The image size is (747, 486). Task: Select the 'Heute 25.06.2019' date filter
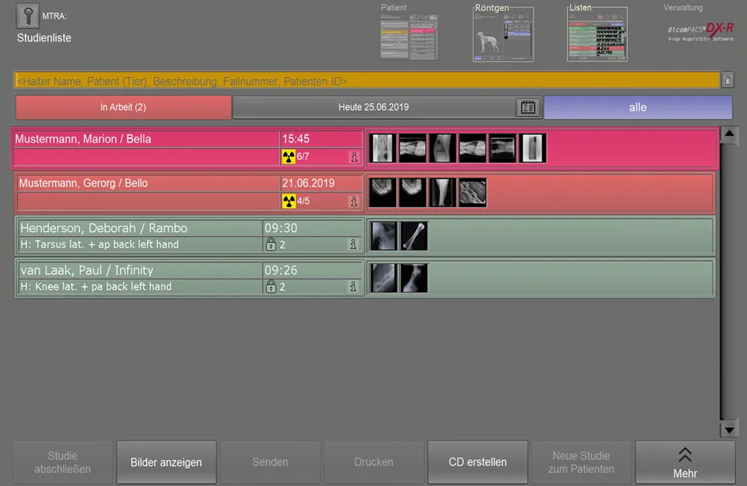[x=373, y=108]
